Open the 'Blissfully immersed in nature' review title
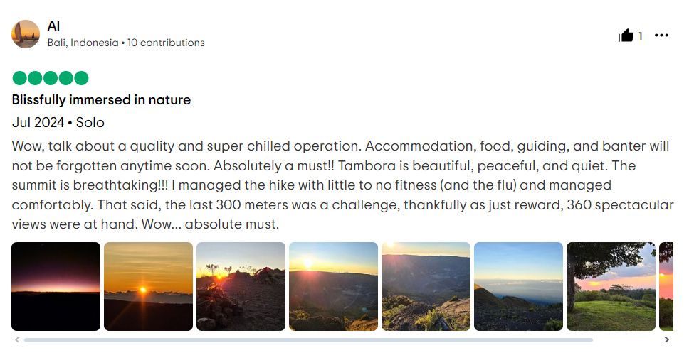The width and height of the screenshot is (694, 360). [101, 100]
